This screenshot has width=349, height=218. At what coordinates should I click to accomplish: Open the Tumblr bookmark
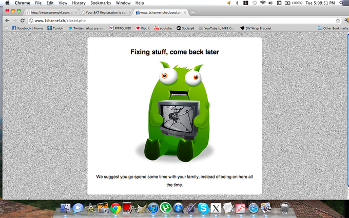pyautogui.click(x=55, y=28)
